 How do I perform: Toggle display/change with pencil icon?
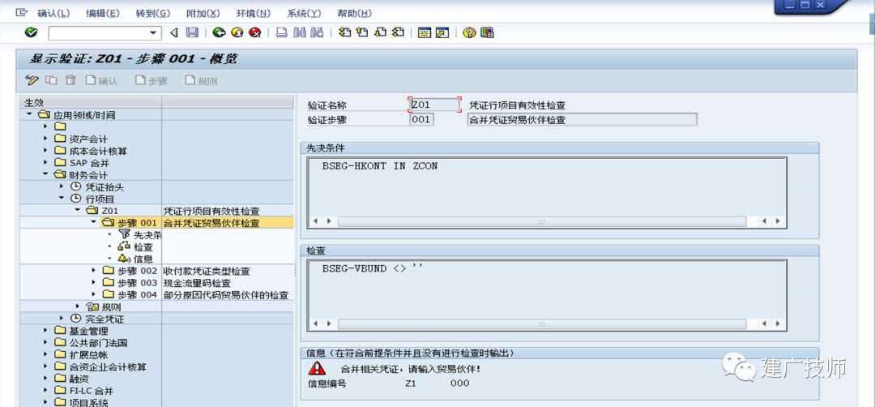click(32, 80)
